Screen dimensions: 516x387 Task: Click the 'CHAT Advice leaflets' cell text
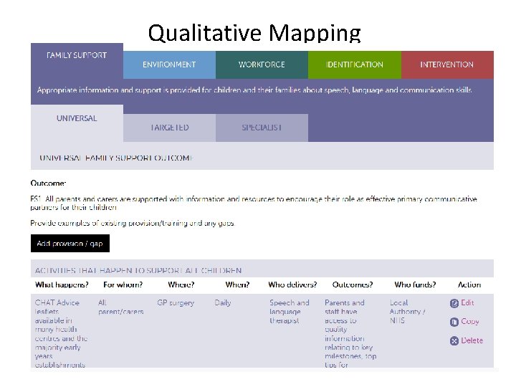(x=61, y=334)
